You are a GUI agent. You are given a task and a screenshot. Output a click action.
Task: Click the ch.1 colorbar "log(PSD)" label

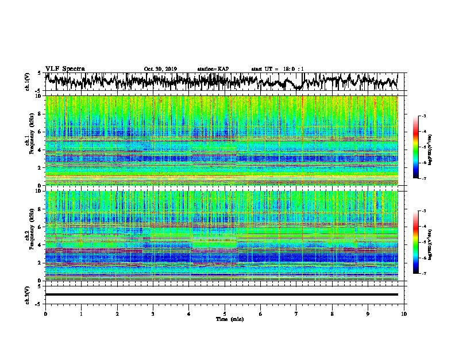pyautogui.click(x=430, y=150)
